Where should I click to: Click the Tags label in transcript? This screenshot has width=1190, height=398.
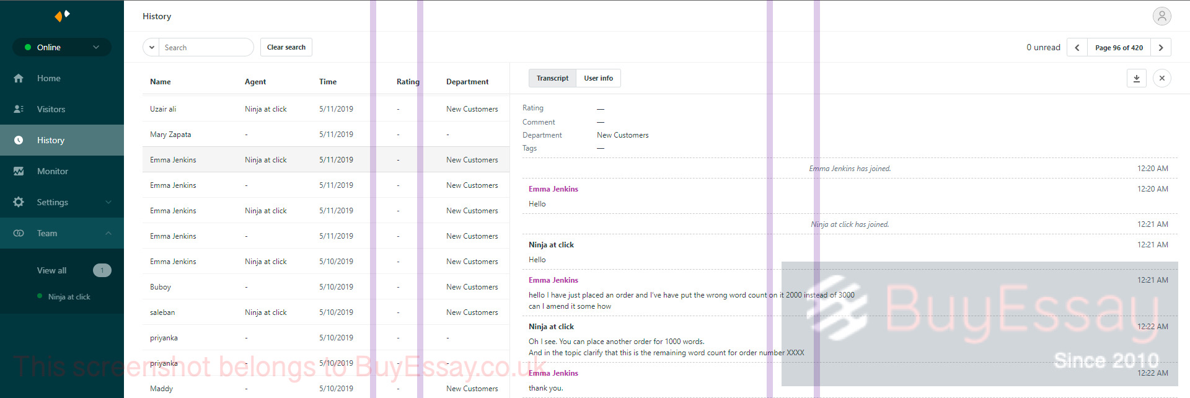(x=529, y=148)
